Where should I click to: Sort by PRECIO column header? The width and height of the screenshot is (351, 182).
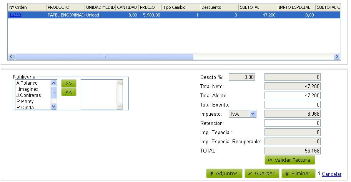(150, 7)
